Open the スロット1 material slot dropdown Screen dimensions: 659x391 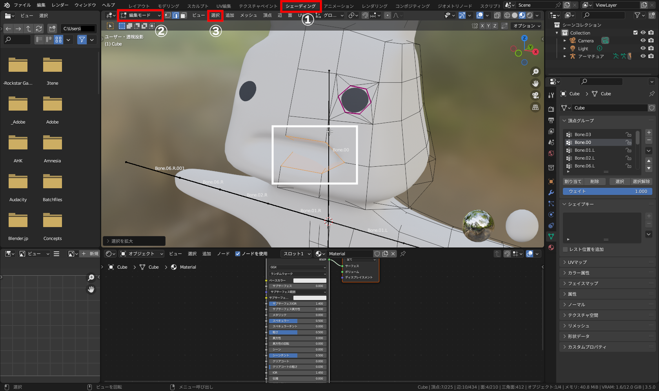click(295, 254)
